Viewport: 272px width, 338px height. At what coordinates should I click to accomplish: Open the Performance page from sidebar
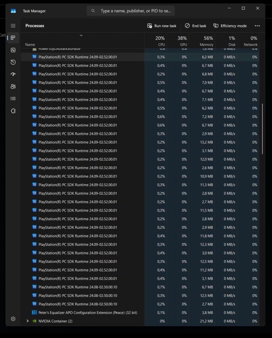[x=13, y=50]
